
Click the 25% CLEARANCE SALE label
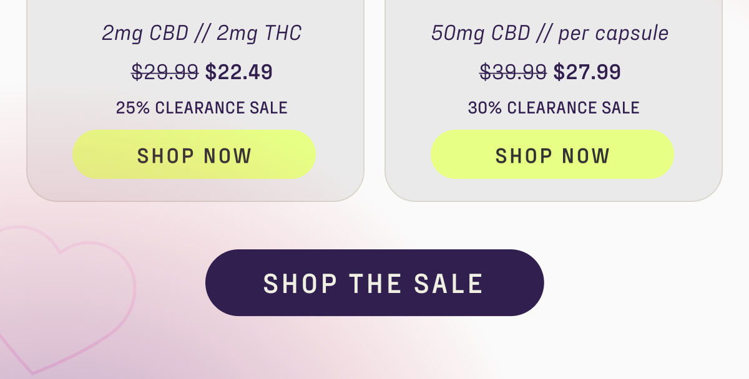(x=202, y=107)
